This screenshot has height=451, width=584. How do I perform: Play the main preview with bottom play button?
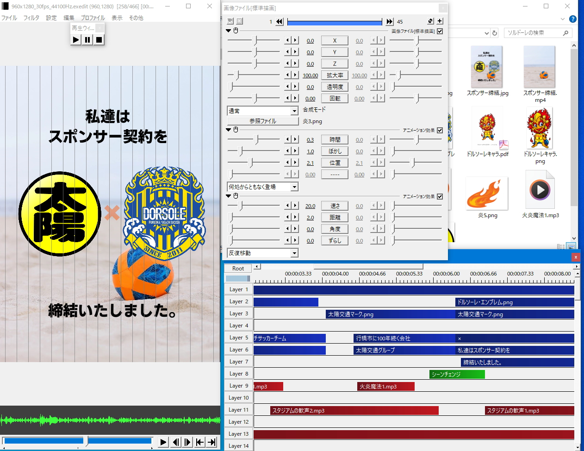(x=163, y=442)
